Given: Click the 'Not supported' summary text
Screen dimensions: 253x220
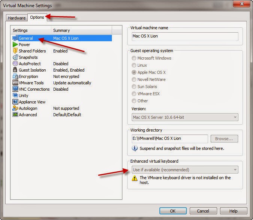Looking at the screenshot, I should [x=66, y=108].
